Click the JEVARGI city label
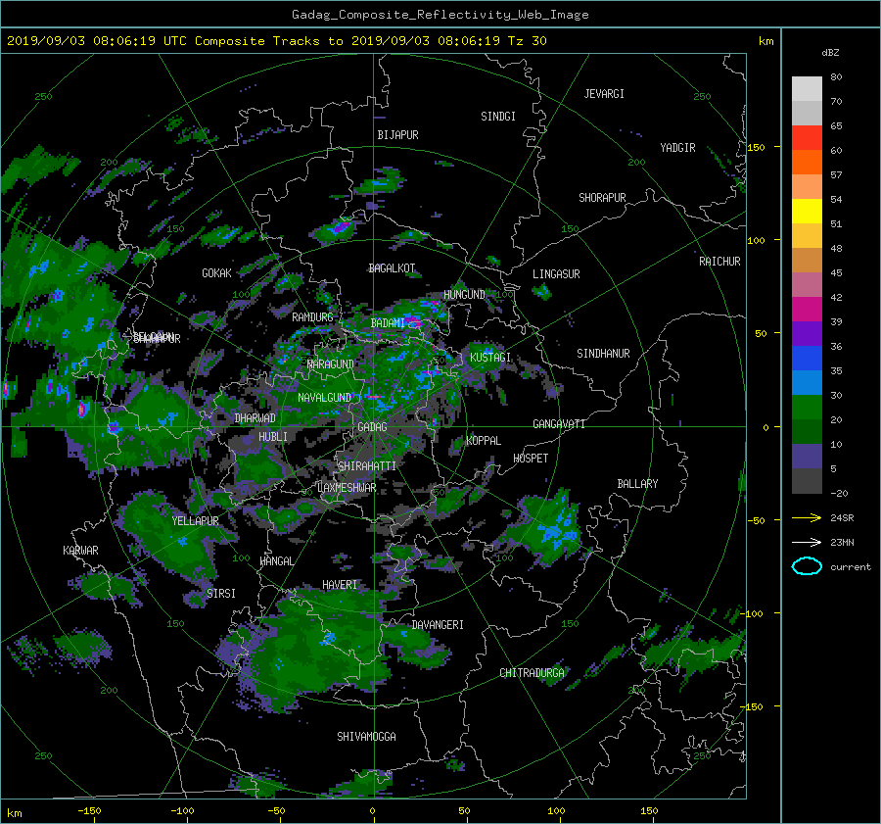 [x=604, y=94]
